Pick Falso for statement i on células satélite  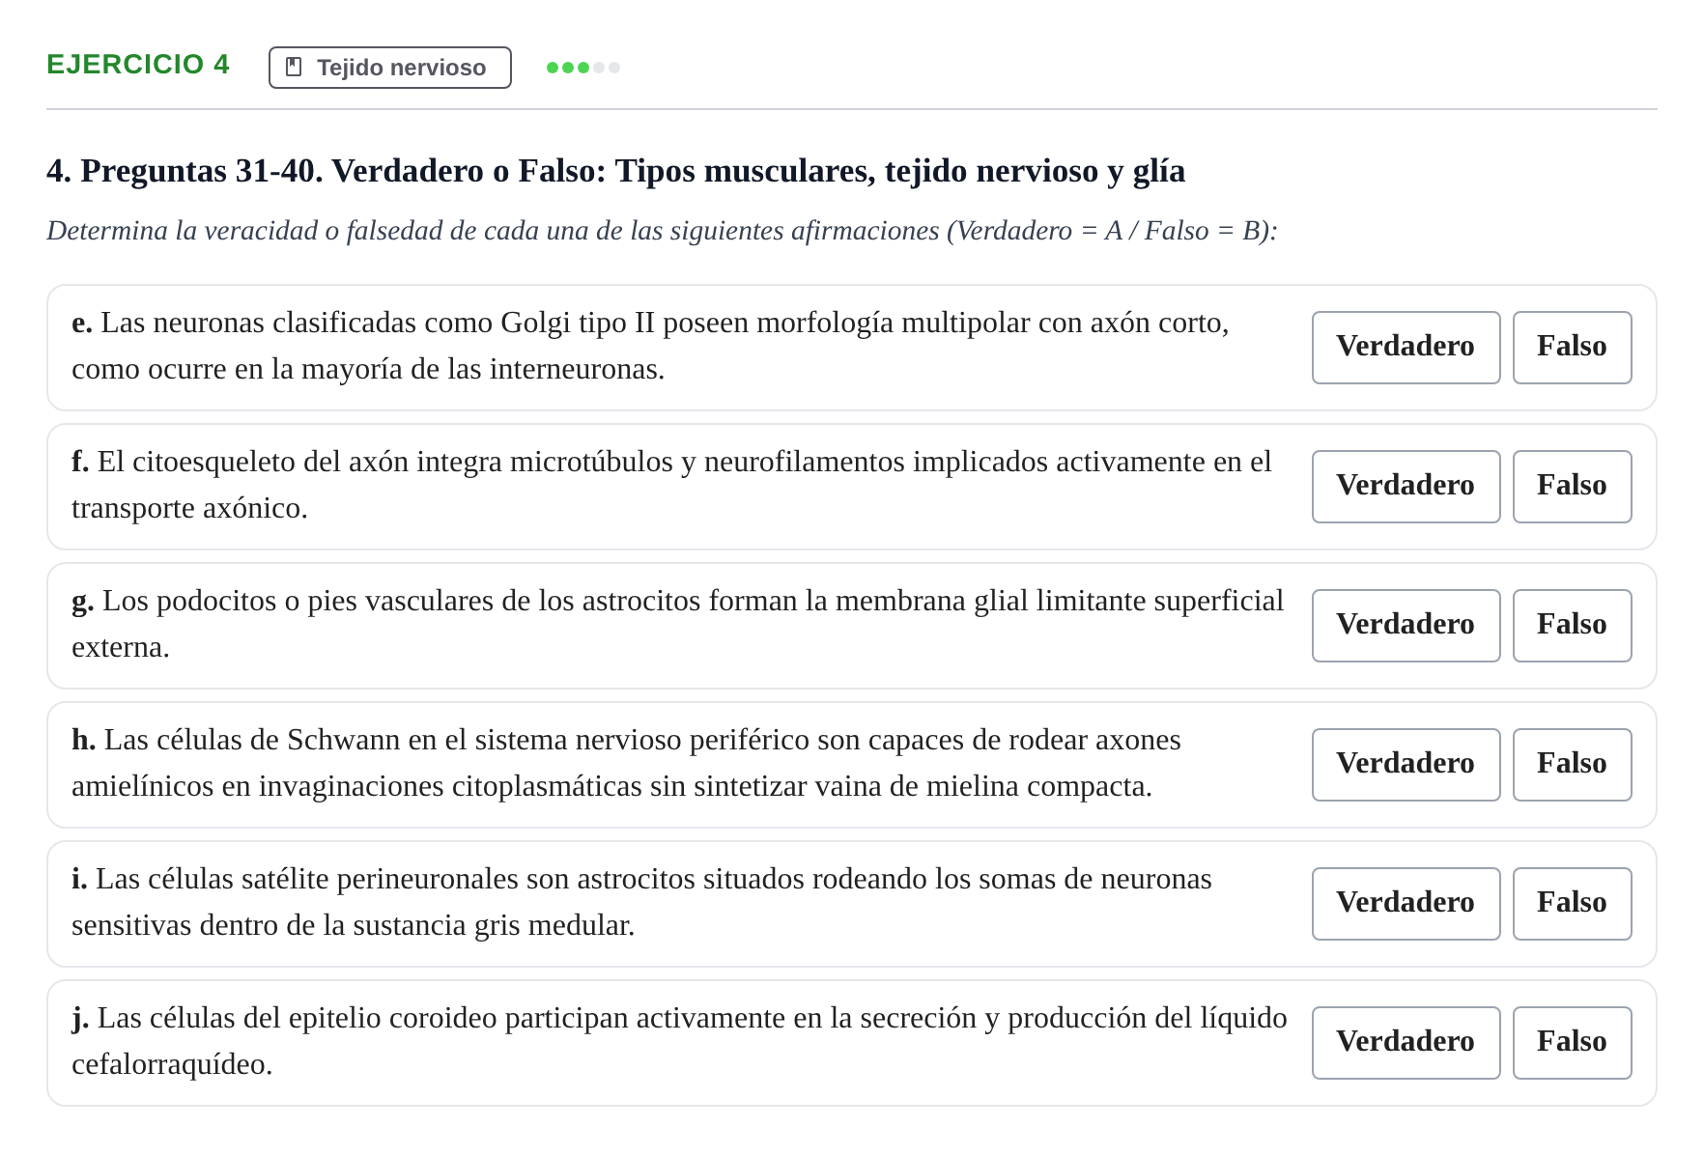pos(1572,904)
